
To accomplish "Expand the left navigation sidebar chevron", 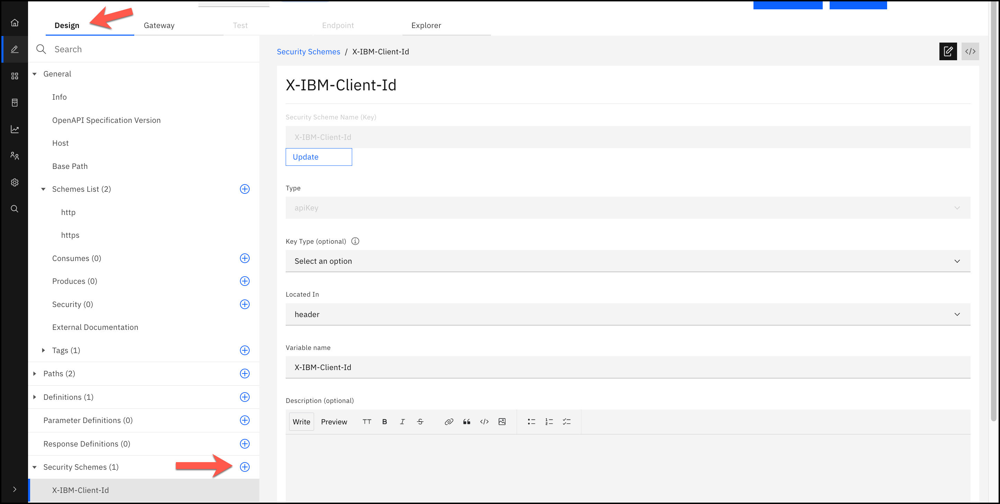I will click(x=14, y=489).
